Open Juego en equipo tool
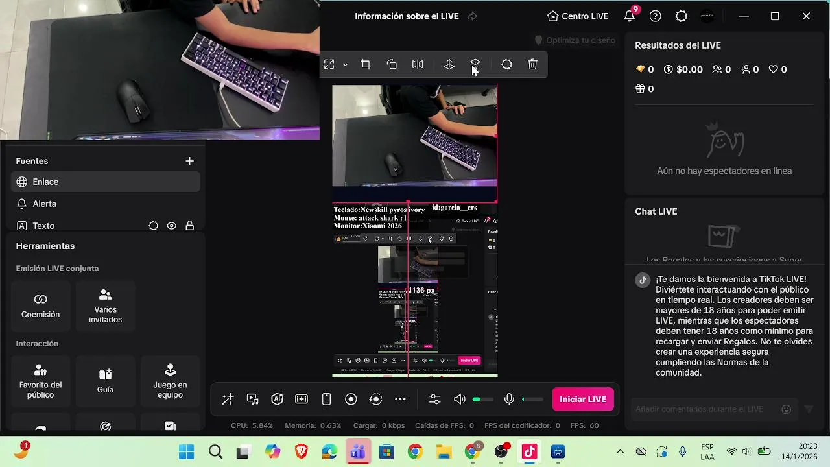 170,381
